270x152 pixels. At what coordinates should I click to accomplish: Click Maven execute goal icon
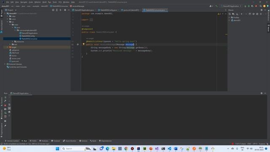(x=250, y=14)
